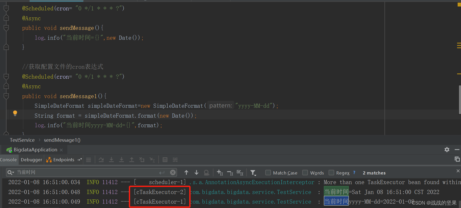Collapse the sendMessage1() method fold marker

click(x=6, y=96)
